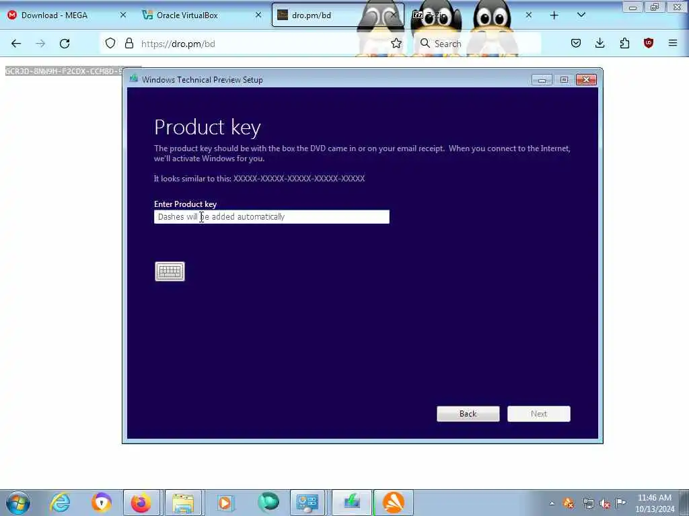Open the Firefox hamburger menu
This screenshot has height=516, width=689.
[673, 43]
